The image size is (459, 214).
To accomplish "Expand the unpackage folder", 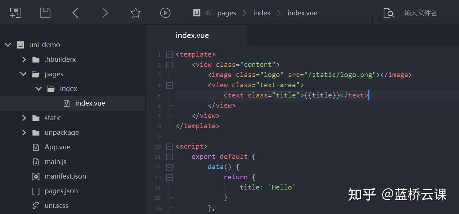I will [x=24, y=133].
